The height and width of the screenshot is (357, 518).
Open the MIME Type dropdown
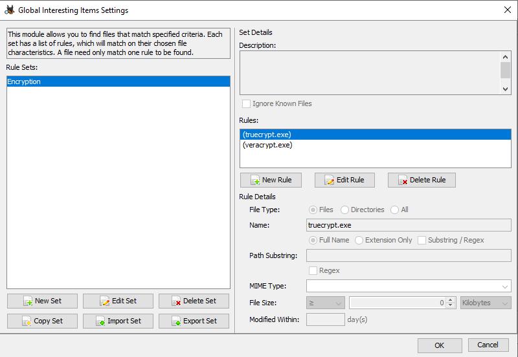click(x=409, y=287)
